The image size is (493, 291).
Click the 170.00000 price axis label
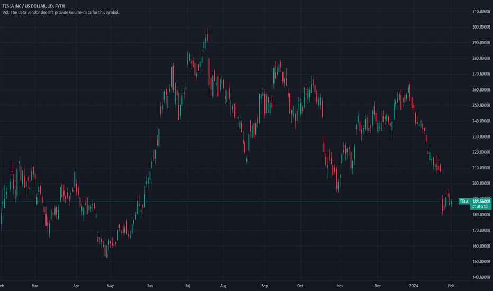click(481, 230)
